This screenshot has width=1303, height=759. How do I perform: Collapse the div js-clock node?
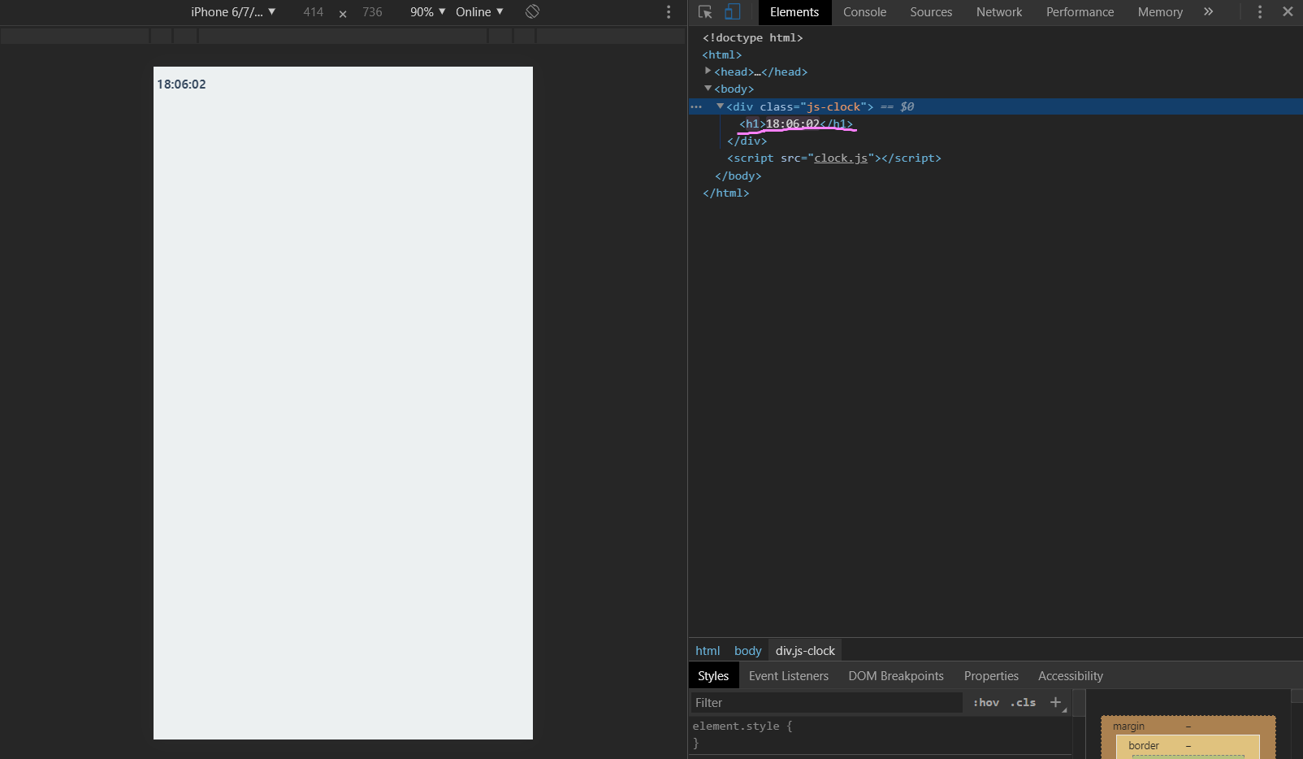[x=720, y=106]
